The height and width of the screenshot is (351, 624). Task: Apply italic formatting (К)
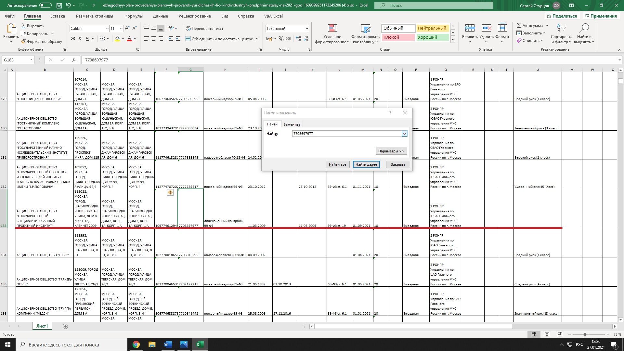point(80,39)
